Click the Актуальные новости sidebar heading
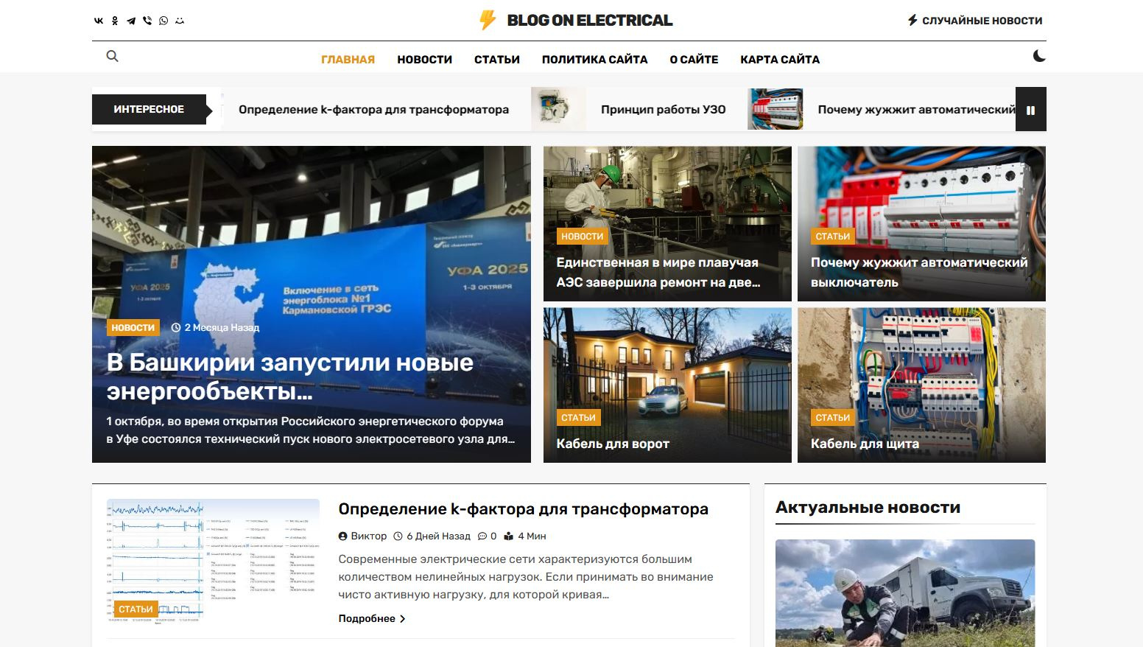 868,508
